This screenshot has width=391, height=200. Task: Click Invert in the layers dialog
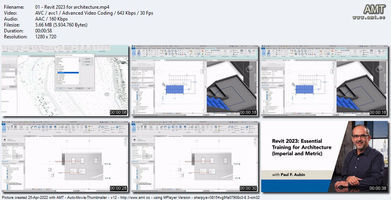coord(87,64)
